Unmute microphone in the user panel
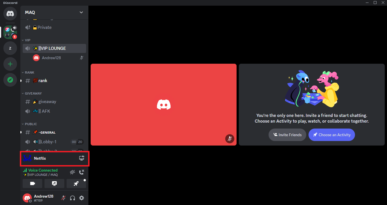Viewport: 387px width, 205px height. tap(64, 198)
